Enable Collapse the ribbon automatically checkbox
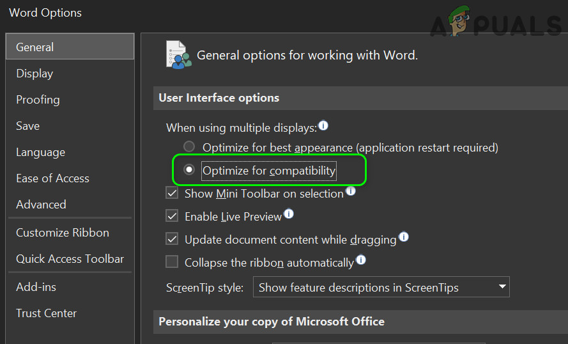568x344 pixels. [172, 262]
